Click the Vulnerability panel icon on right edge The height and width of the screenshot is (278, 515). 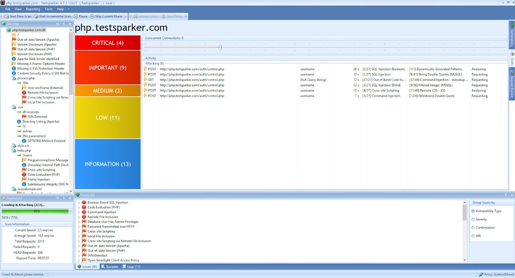point(512,34)
